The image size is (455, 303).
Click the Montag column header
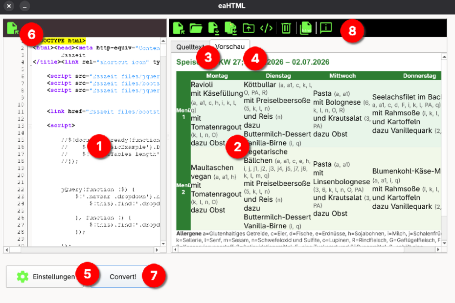(217, 76)
